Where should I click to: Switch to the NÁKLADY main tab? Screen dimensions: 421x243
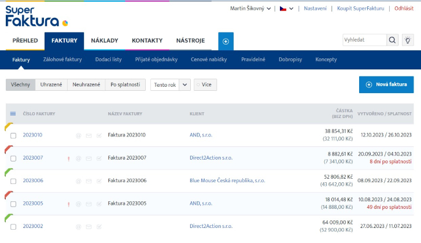(104, 41)
